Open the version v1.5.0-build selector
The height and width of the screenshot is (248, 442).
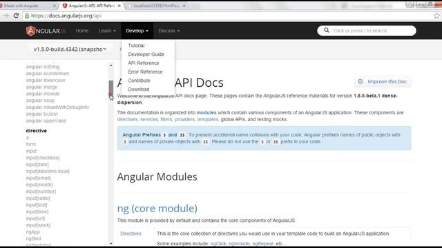(70, 49)
